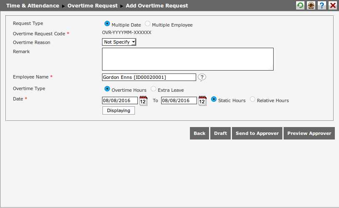This screenshot has width=339, height=208.
Task: Select Overtime Hours option
Action: [107, 89]
